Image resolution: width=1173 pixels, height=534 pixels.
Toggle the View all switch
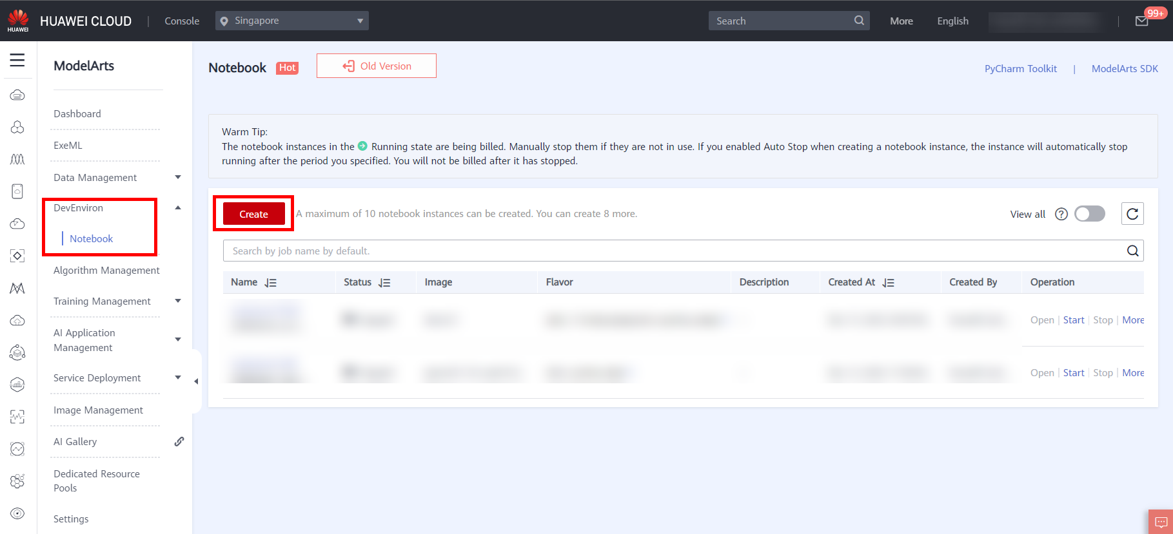(x=1089, y=214)
